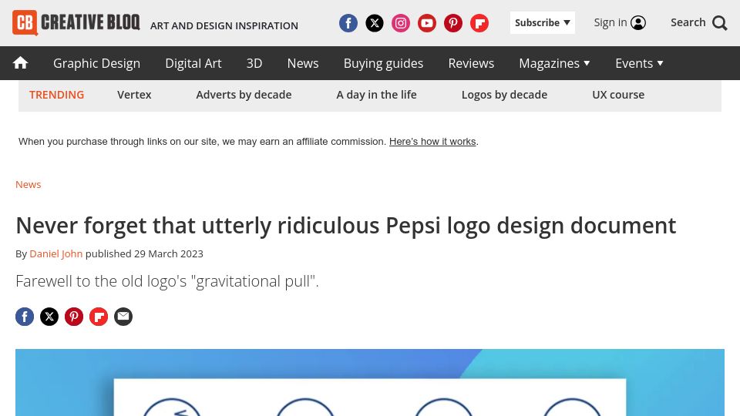Click the Search text label
740x416 pixels.
pos(688,22)
